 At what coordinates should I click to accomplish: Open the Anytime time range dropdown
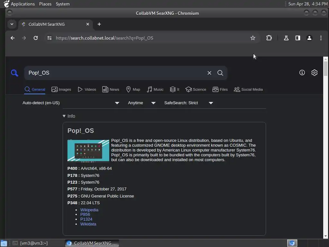tap(142, 103)
